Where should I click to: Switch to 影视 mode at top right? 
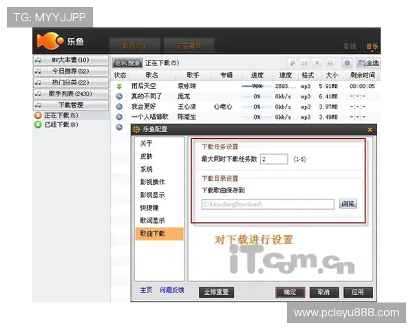point(350,46)
